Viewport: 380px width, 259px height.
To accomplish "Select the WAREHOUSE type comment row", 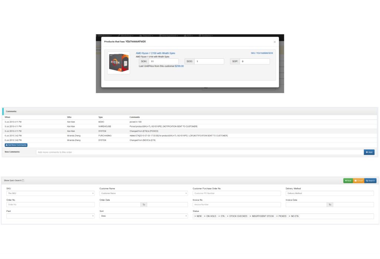I will (x=190, y=127).
